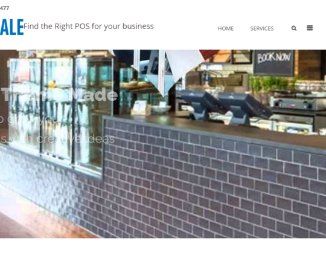This screenshot has width=326, height=261.
Task: Open the search magnifier icon
Action: (294, 28)
